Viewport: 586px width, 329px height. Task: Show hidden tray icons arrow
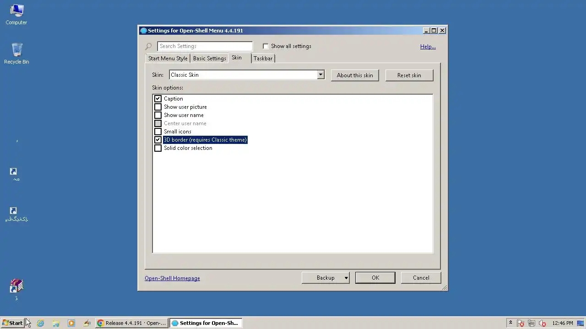(510, 323)
